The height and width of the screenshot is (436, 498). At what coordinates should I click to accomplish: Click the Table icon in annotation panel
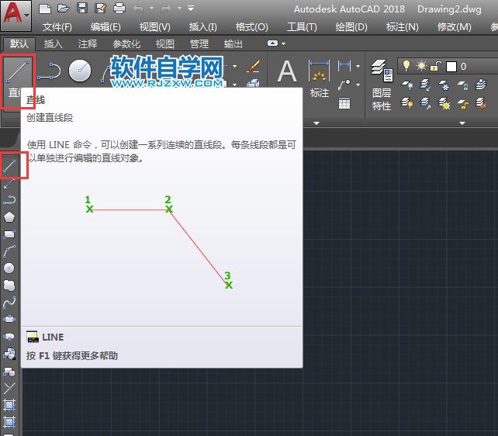pos(344,103)
